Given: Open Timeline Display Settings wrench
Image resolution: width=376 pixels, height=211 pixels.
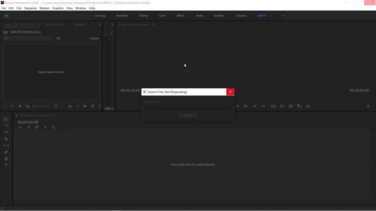Looking at the screenshot, I should (53, 127).
